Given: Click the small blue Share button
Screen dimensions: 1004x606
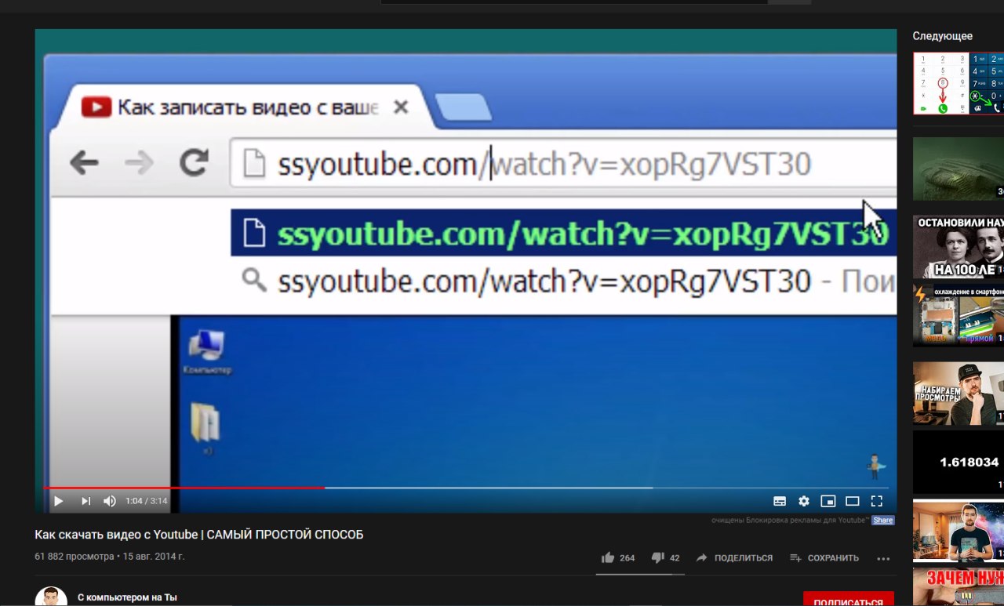Looking at the screenshot, I should [x=883, y=521].
